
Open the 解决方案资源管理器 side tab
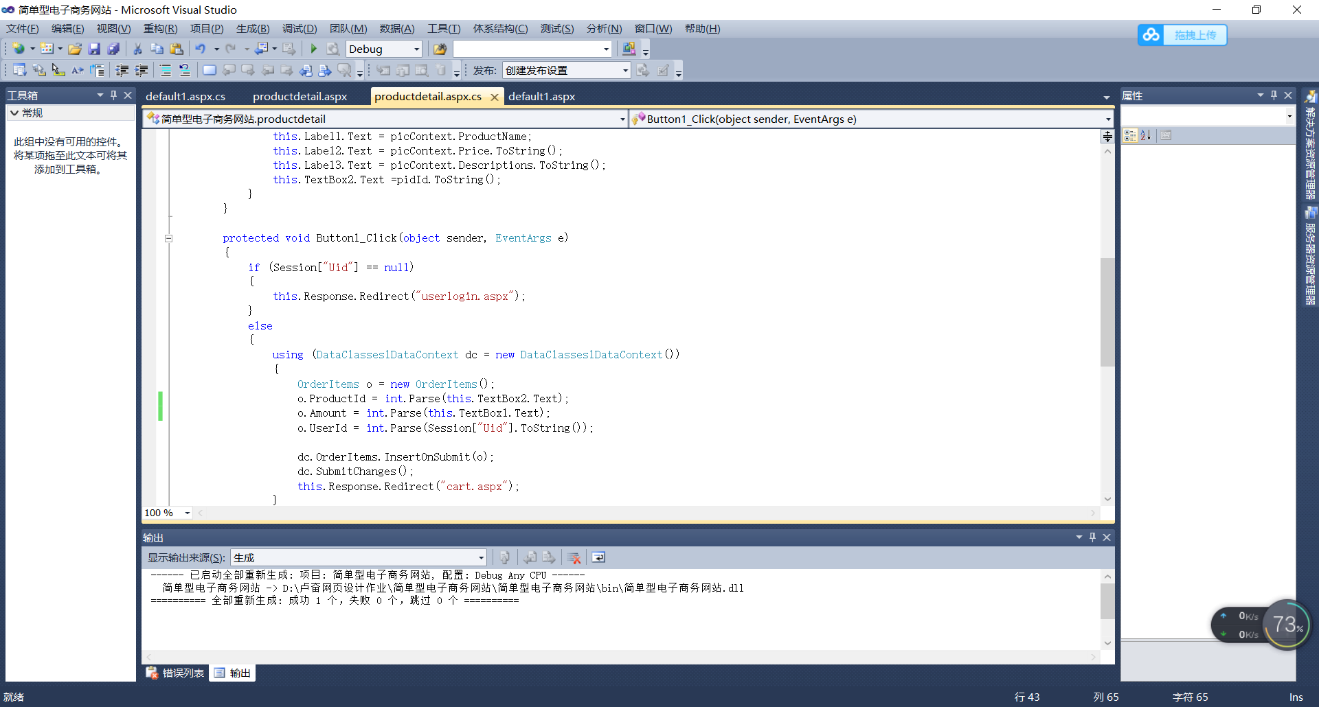(1311, 144)
